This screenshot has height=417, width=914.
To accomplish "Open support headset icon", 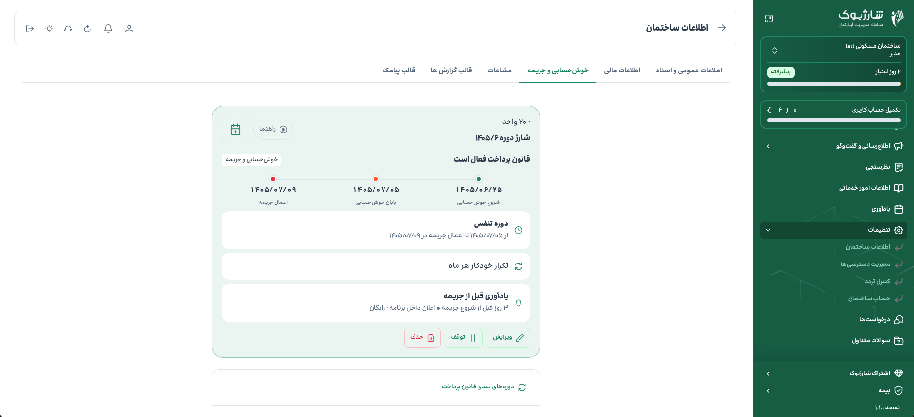I will (x=68, y=29).
